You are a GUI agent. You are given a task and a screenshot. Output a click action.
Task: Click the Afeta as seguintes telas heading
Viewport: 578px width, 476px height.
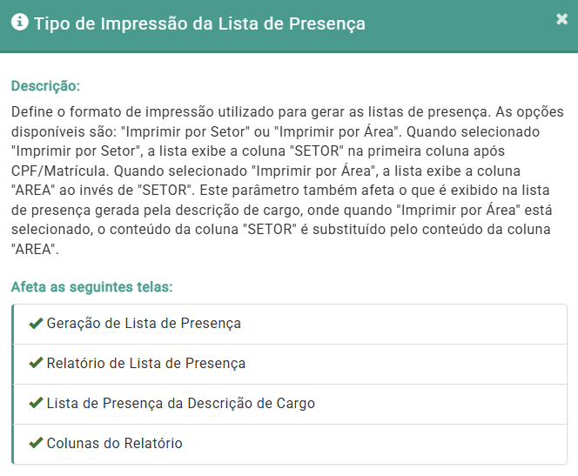(x=91, y=286)
